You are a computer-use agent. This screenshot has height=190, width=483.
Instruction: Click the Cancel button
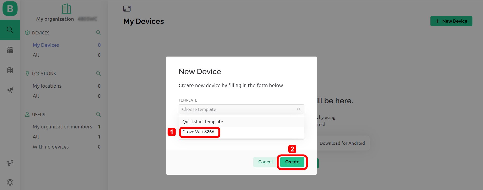pyautogui.click(x=265, y=162)
